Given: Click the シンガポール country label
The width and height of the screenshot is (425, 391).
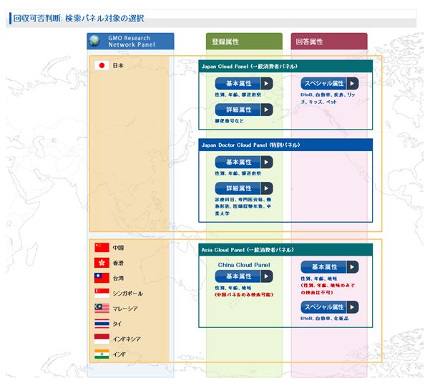Looking at the screenshot, I should click(127, 294).
